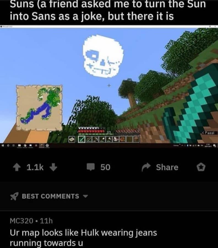Viewport: 218px width, 248px height.
Task: Downvote the post with the down arrow
Action: [x=53, y=167]
